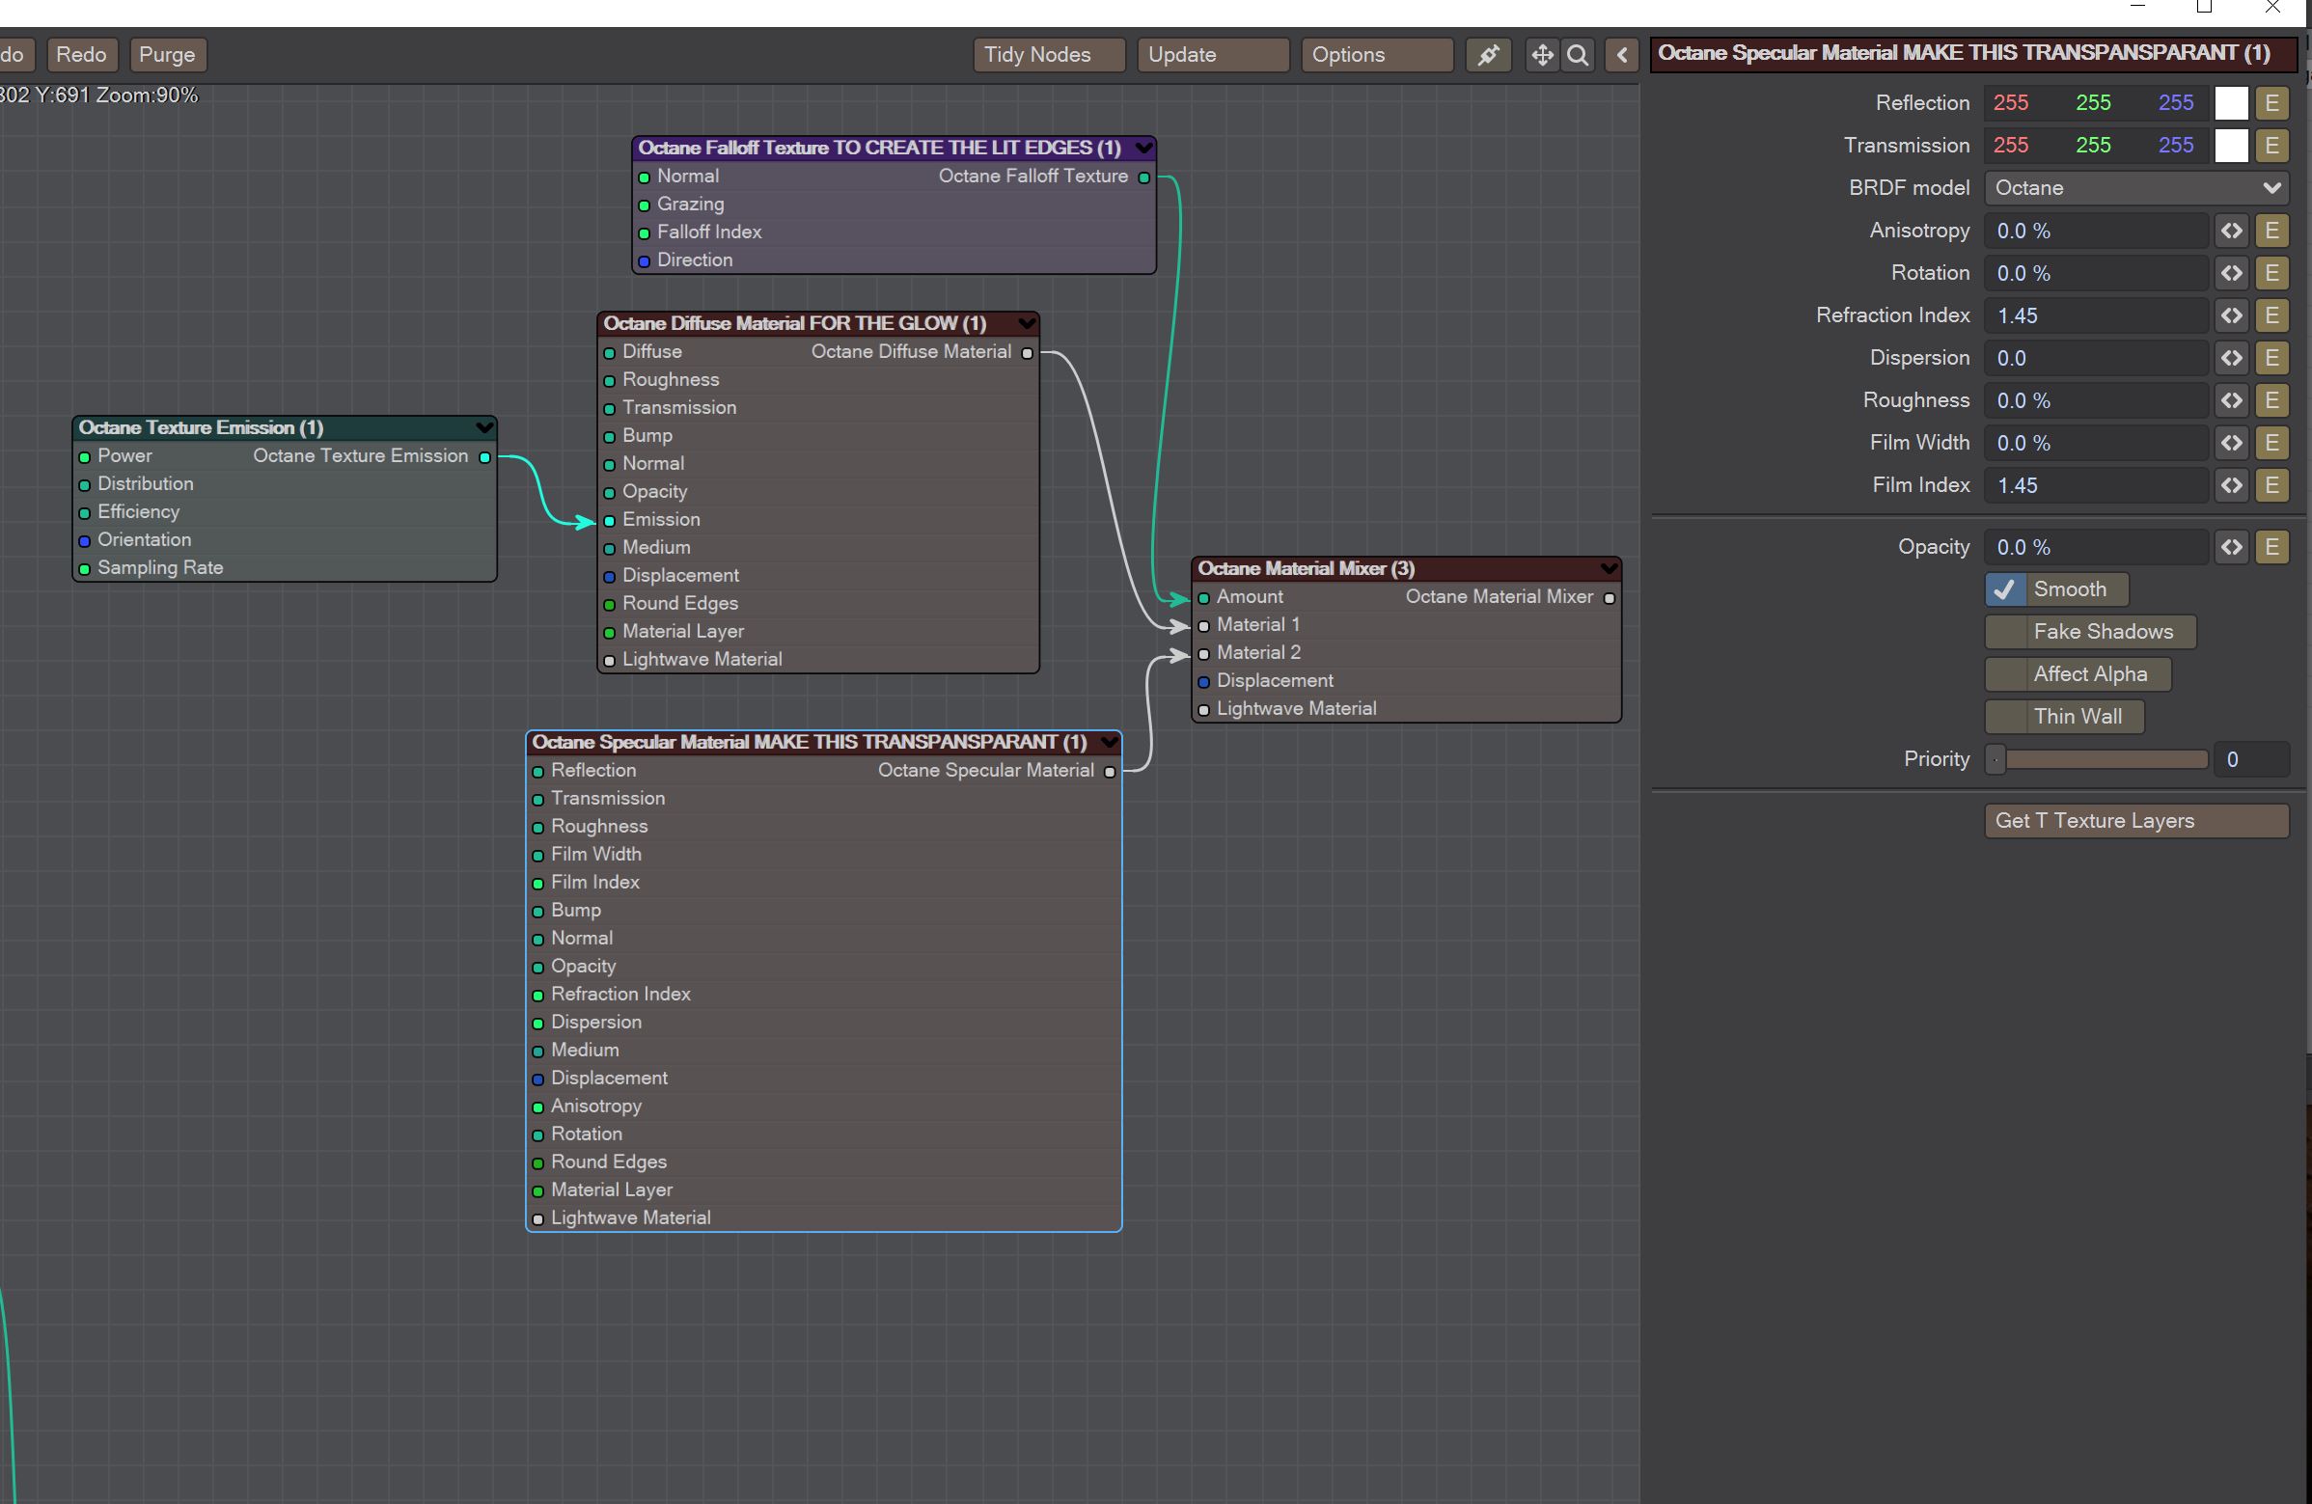Click the magnifier zoom icon
The height and width of the screenshot is (1504, 2312).
click(x=1579, y=55)
